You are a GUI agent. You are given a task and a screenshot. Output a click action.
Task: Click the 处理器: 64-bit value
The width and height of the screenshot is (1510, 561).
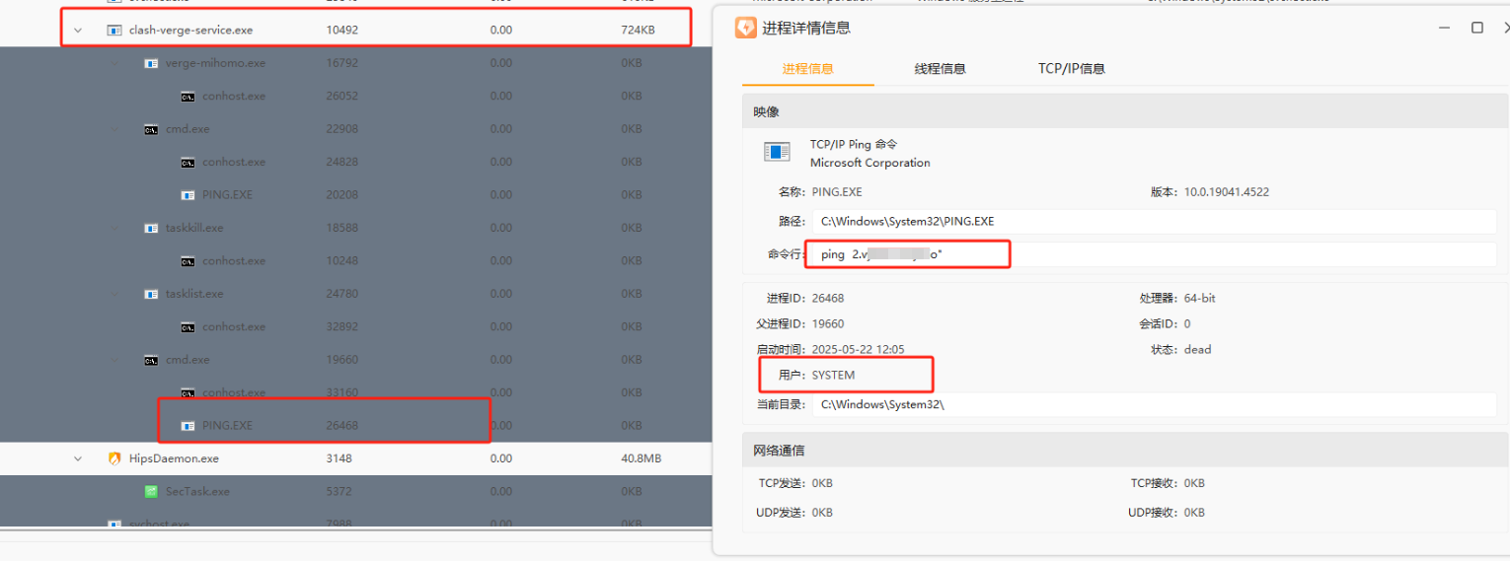[x=1202, y=298]
